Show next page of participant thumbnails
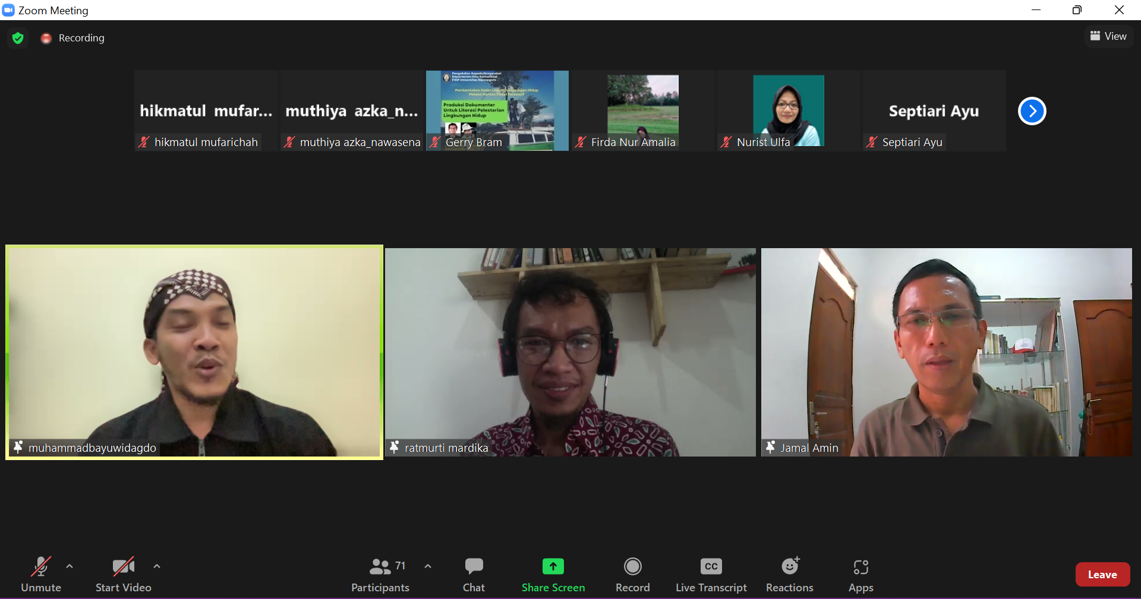 click(1032, 111)
